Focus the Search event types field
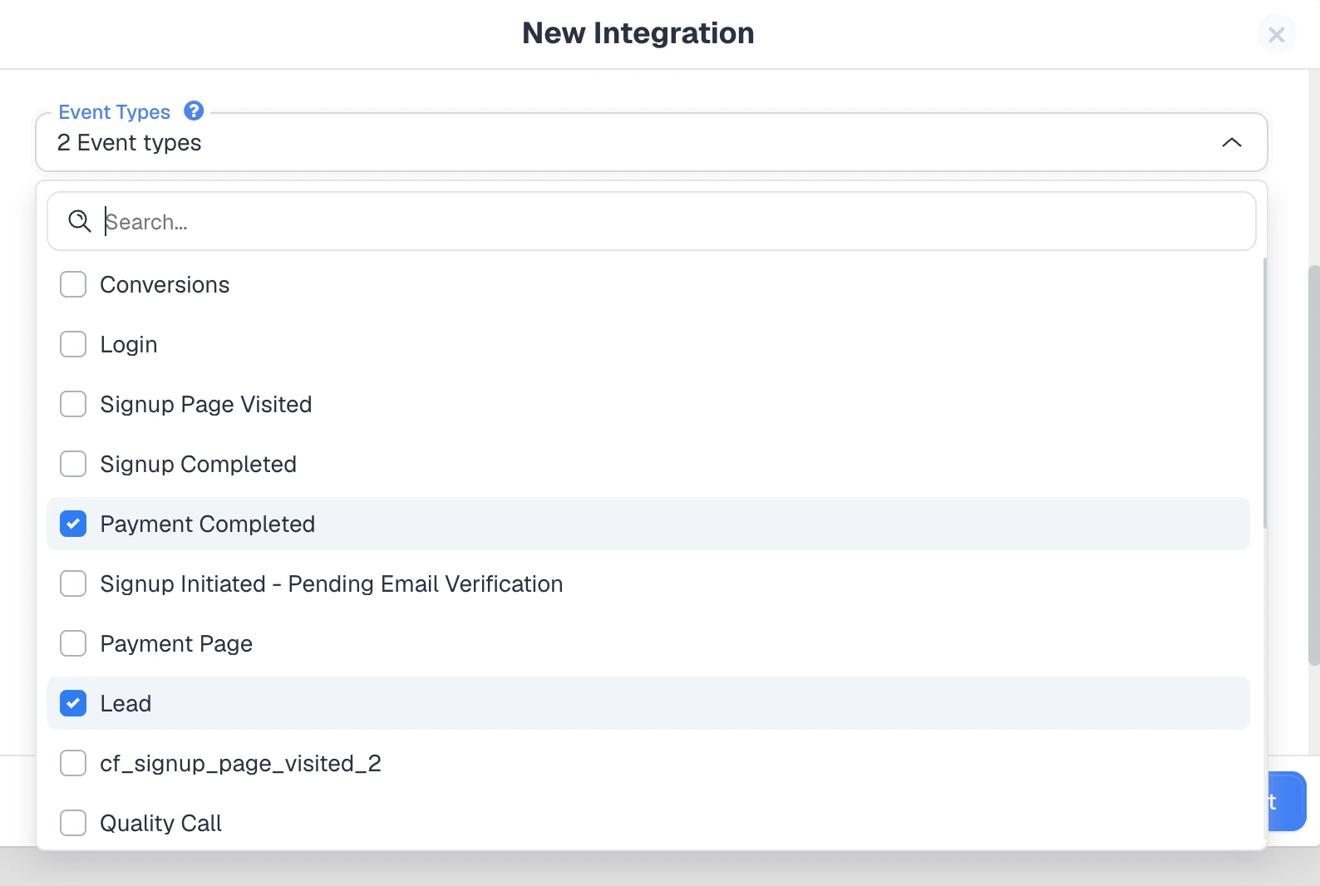Screen dimensions: 1320x886 pyautogui.click(x=652, y=221)
